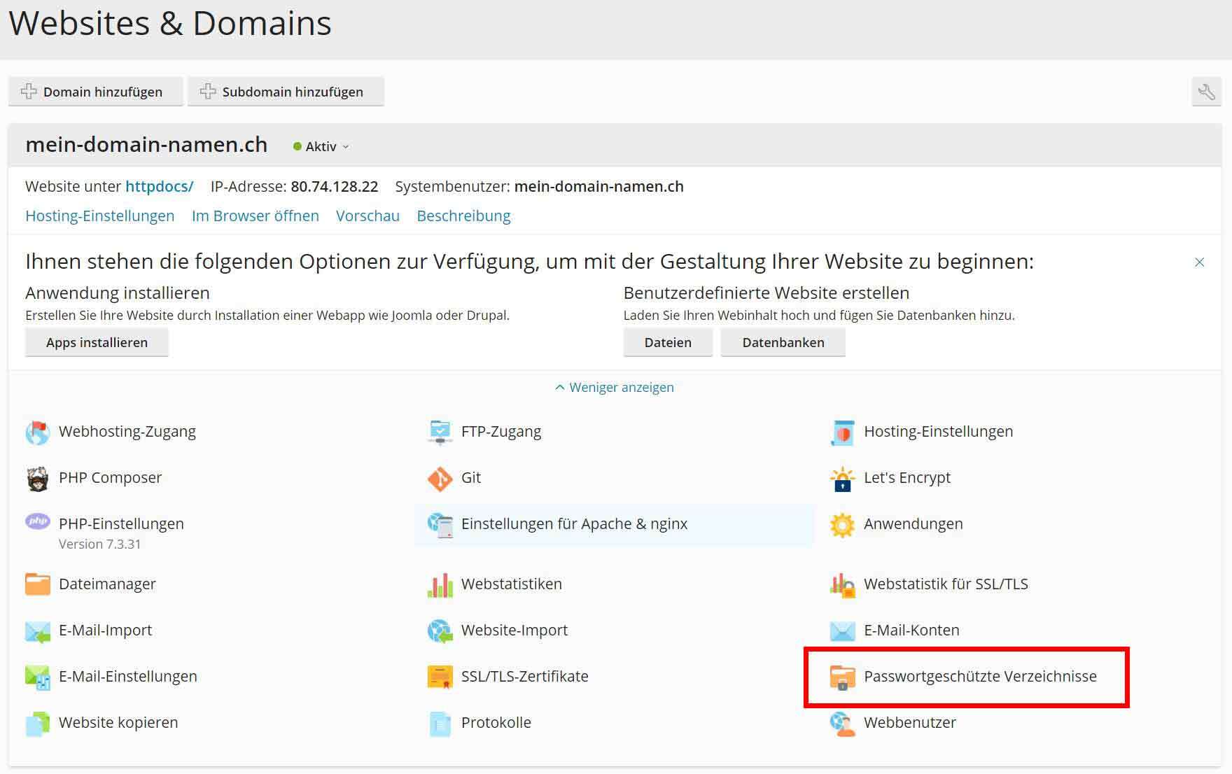Click the SSL/TLS-Zertifikate certificate icon
The width and height of the screenshot is (1232, 774).
440,677
